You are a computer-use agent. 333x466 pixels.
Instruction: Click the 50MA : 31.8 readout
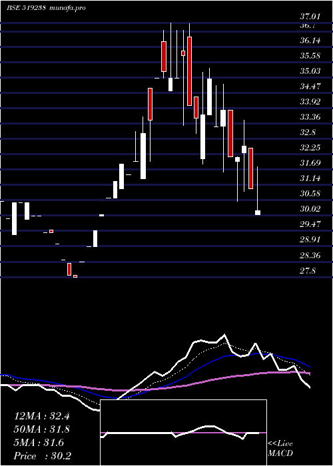point(42,429)
